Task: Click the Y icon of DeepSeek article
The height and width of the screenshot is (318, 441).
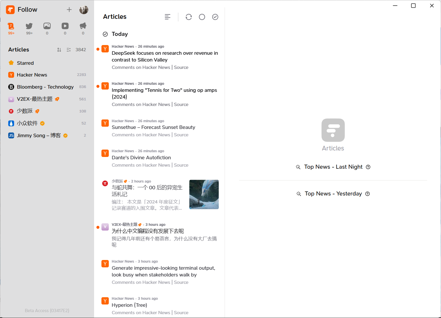Action: pyautogui.click(x=105, y=49)
